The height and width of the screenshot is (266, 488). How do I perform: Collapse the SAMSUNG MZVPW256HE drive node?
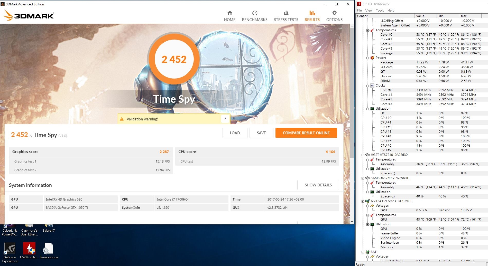pos(363,178)
